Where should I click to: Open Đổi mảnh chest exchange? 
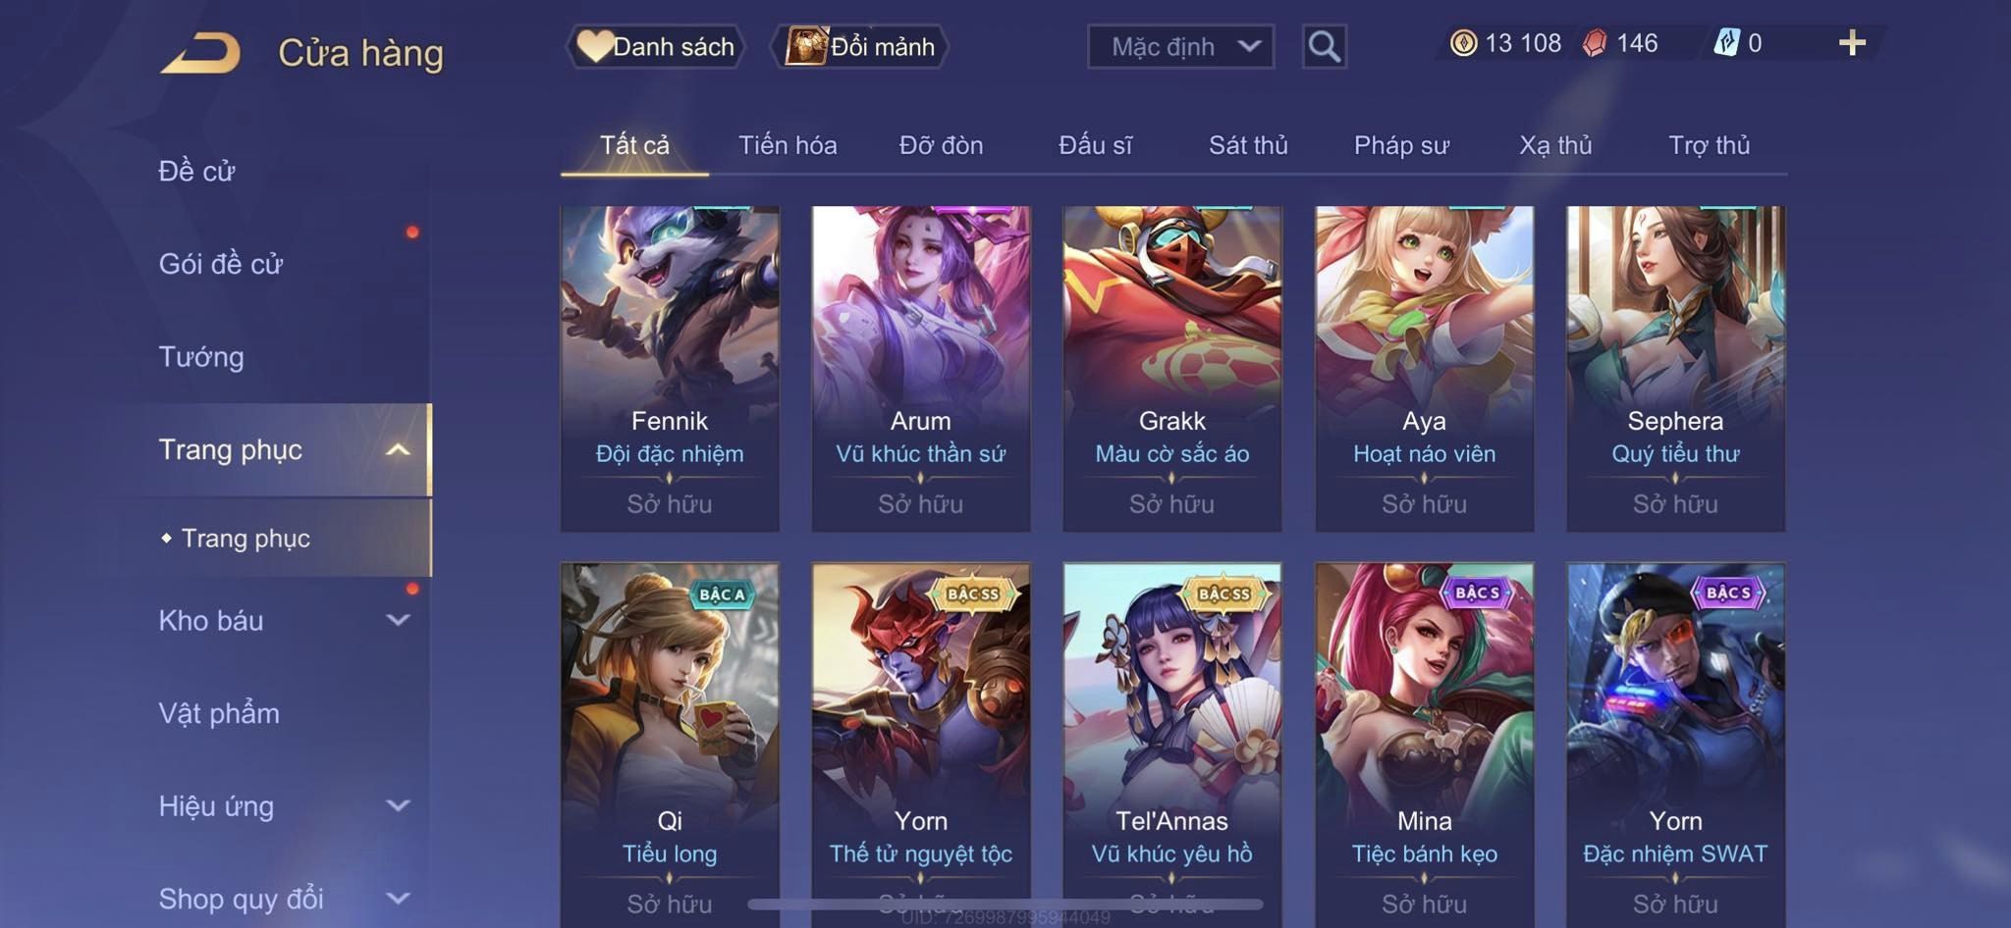(x=860, y=46)
